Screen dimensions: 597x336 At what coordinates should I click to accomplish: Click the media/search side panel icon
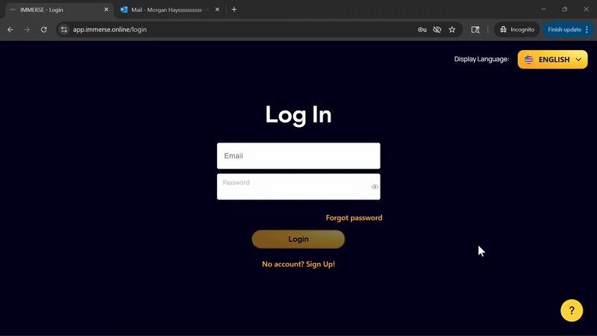point(475,29)
